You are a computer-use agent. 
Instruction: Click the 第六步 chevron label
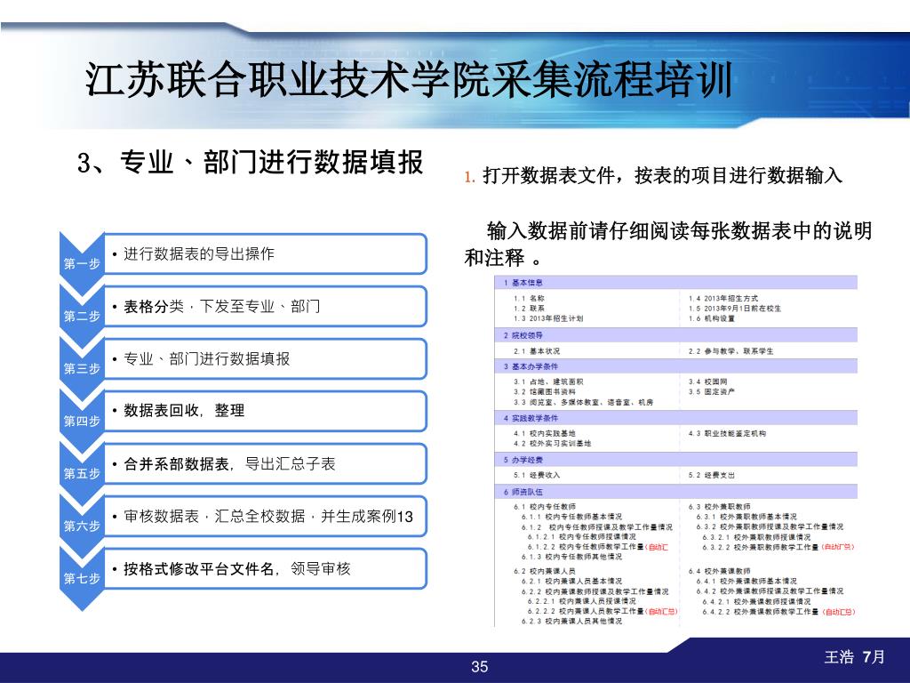(x=82, y=526)
